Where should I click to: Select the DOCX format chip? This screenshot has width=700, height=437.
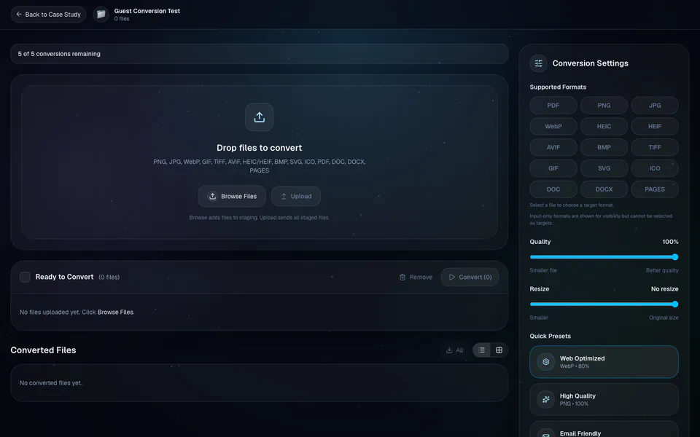point(604,189)
